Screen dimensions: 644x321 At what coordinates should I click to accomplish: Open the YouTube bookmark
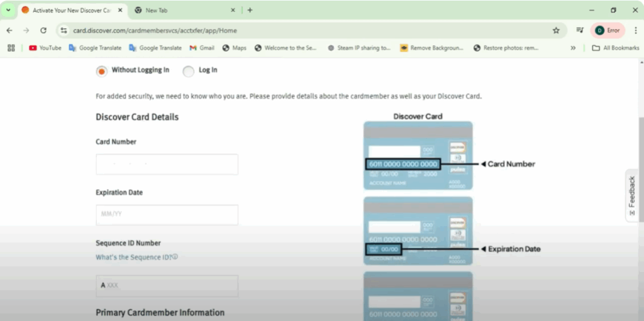45,48
